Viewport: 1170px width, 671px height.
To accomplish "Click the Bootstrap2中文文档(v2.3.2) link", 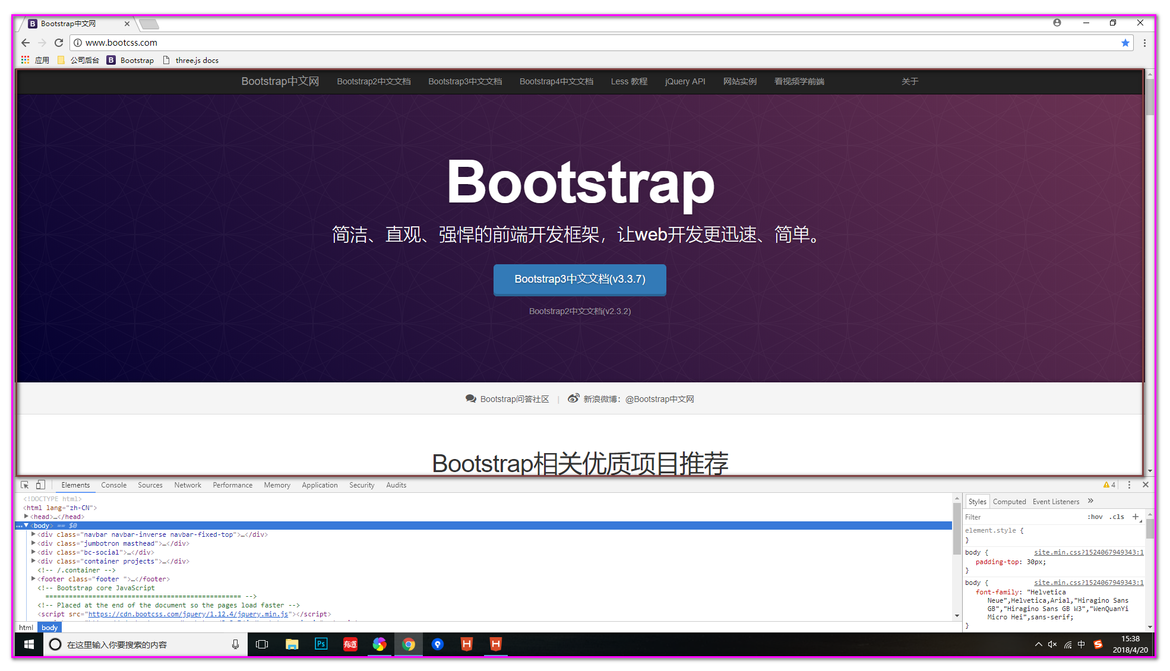I will 580,311.
